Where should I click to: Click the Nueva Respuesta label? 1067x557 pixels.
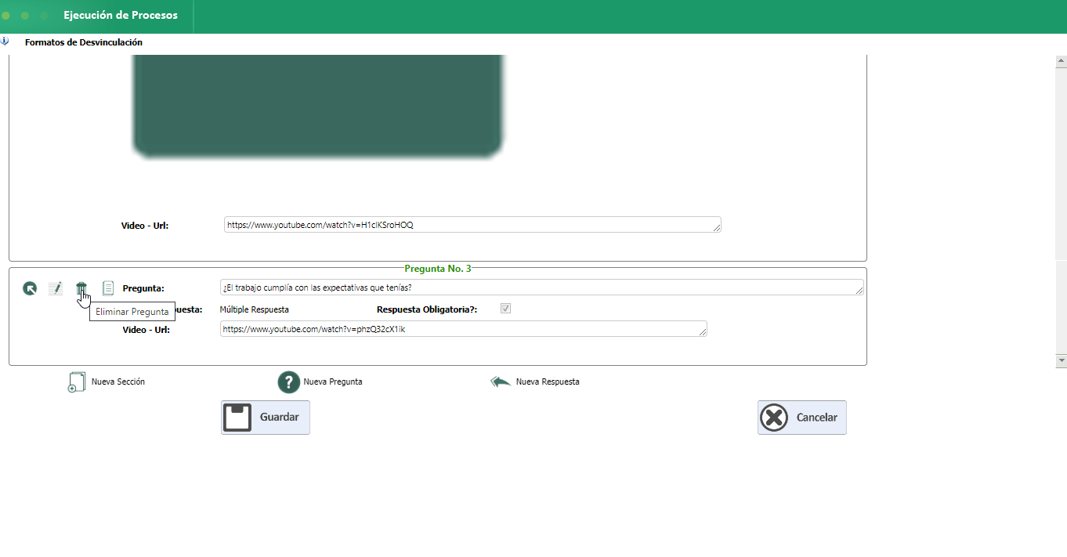[548, 382]
